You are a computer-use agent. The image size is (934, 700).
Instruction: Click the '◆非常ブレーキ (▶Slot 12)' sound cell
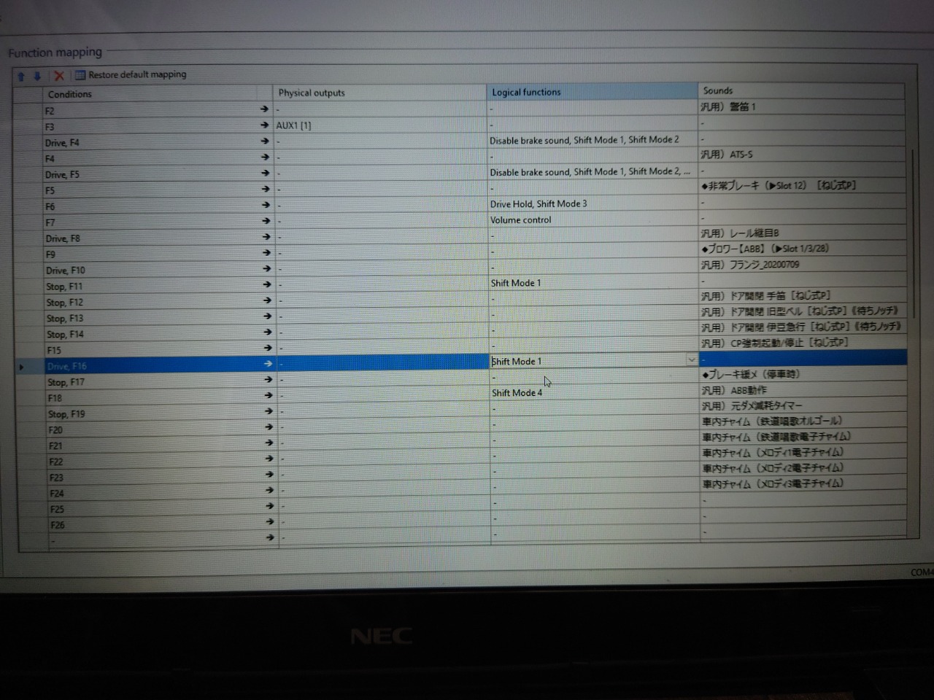pyautogui.click(x=802, y=186)
